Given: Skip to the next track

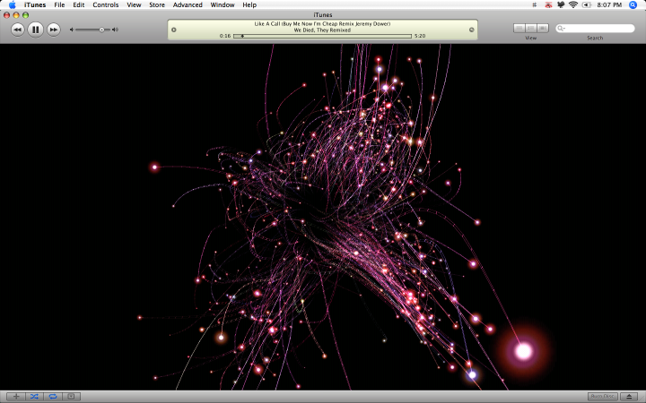Looking at the screenshot, I should [54, 30].
